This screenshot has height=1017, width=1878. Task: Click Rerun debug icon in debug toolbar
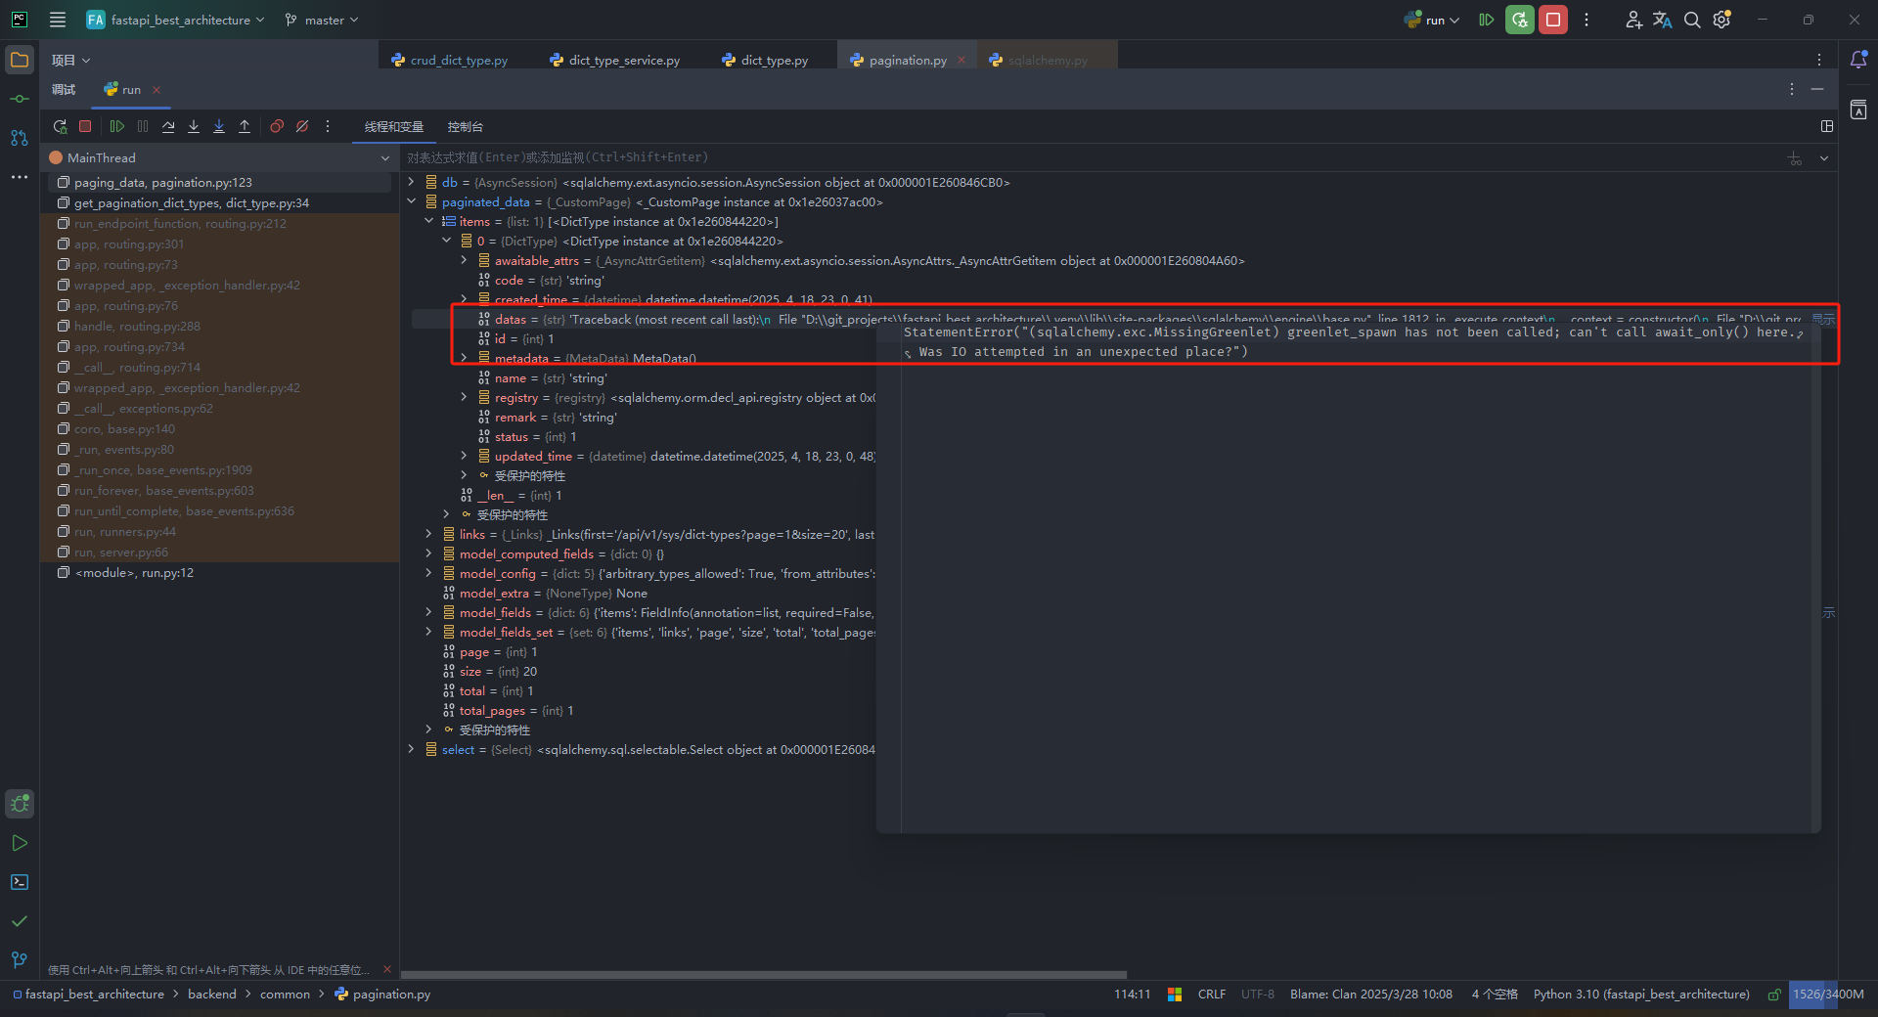point(60,126)
